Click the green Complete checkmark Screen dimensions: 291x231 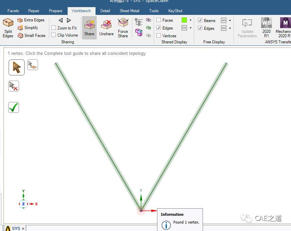click(x=14, y=107)
